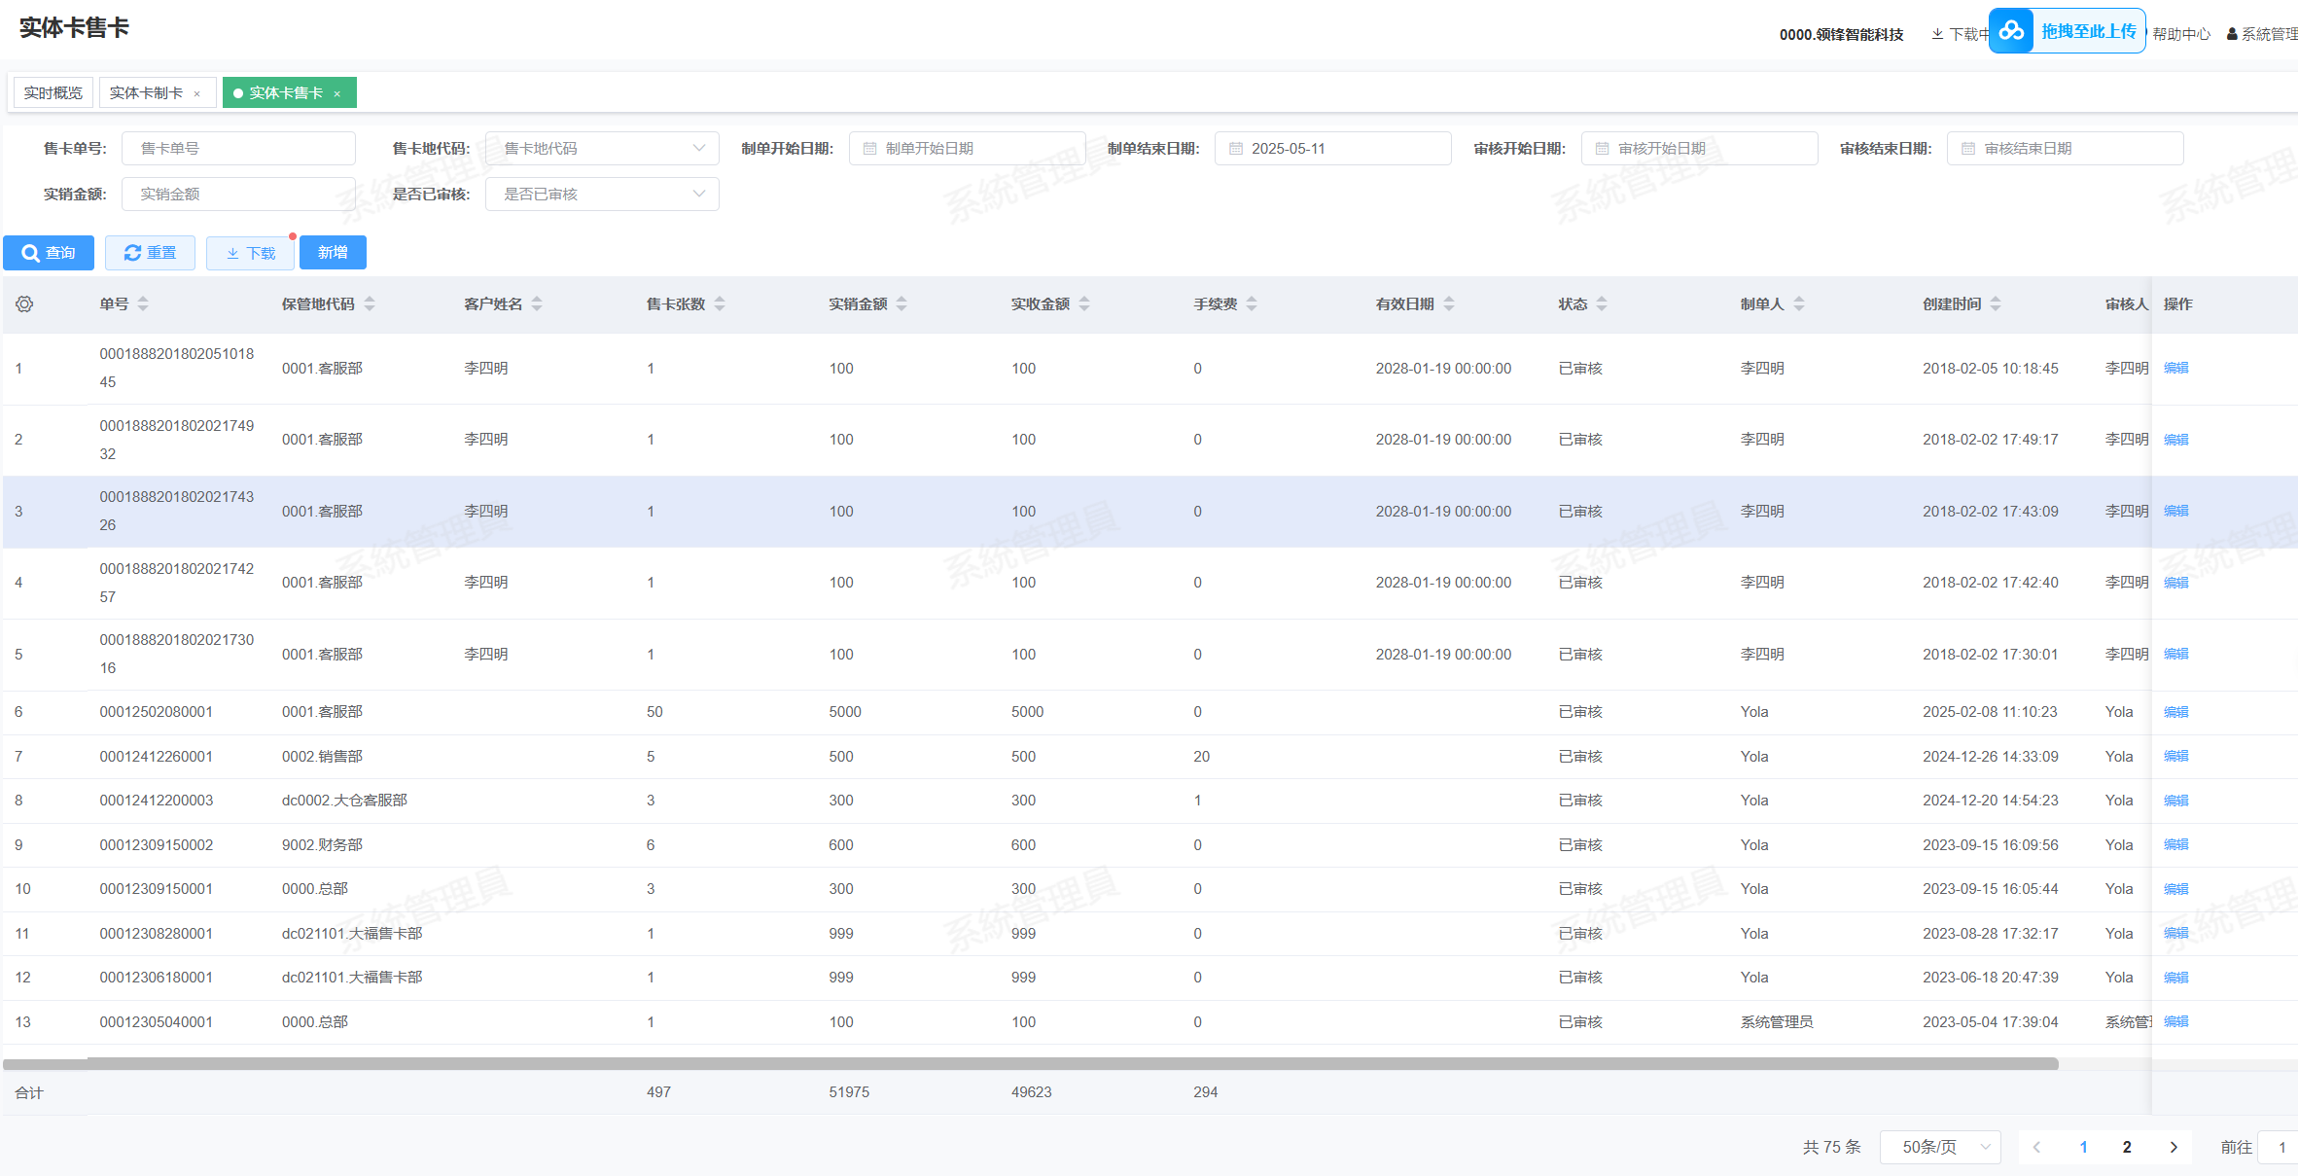Switch to 实体卡制卡 tab

point(146,93)
